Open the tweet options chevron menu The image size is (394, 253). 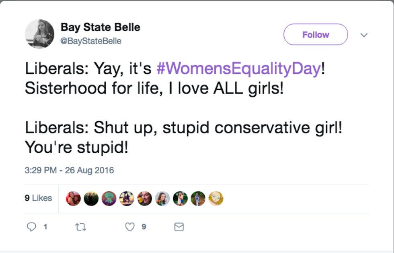pyautogui.click(x=364, y=35)
